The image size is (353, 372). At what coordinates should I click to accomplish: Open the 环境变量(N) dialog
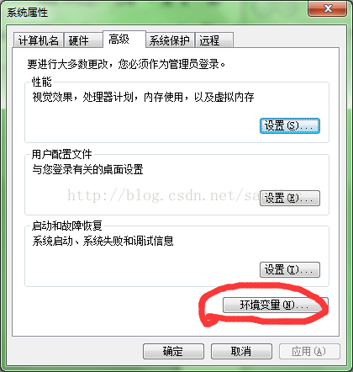coord(275,305)
